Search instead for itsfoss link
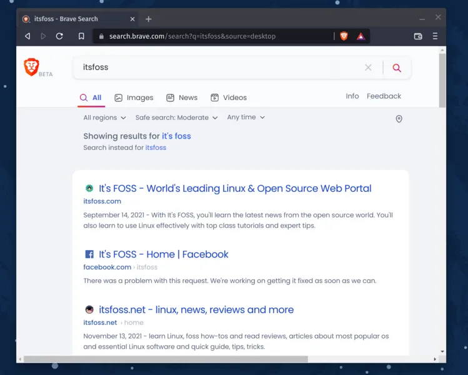 (156, 147)
